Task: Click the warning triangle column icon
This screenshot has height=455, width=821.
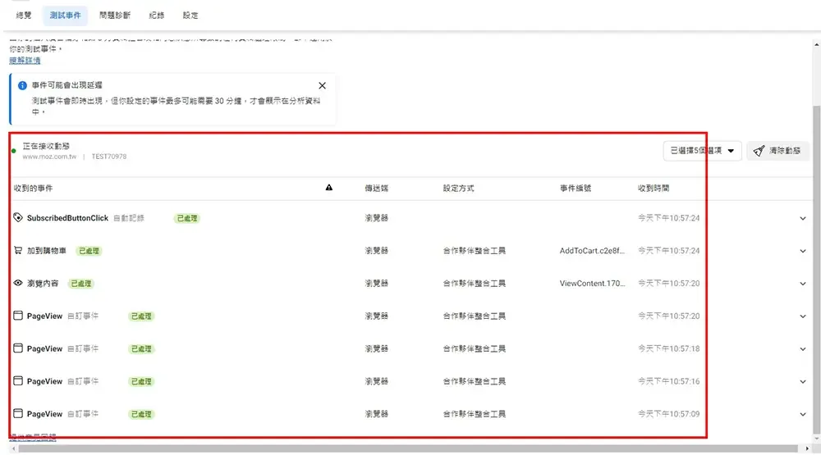Action: 329,187
